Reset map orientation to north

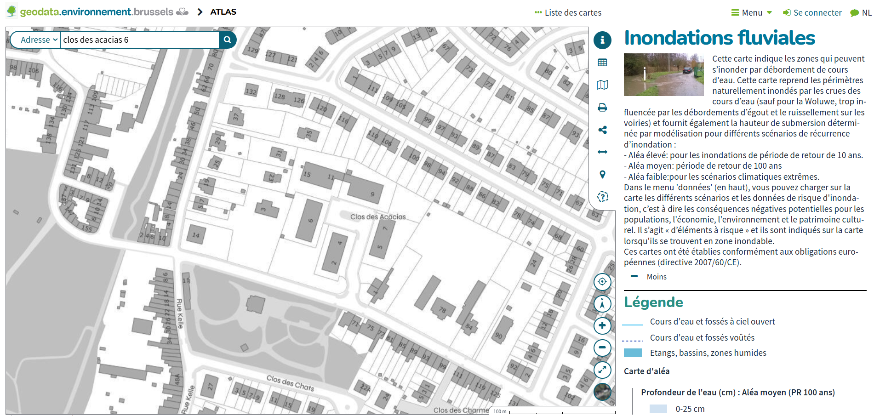tap(602, 304)
